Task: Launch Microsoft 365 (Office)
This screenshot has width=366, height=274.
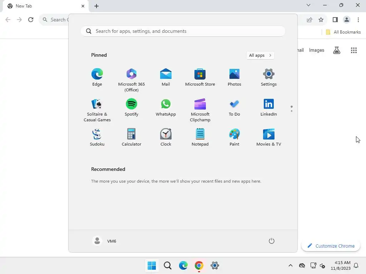Action: pyautogui.click(x=132, y=80)
